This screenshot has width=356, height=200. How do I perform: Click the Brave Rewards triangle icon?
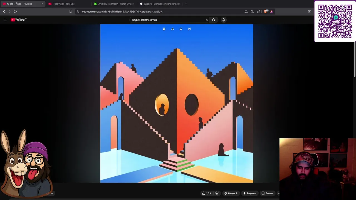pos(271,12)
